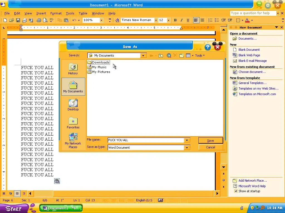Expand the font name dropdown

click(156, 20)
